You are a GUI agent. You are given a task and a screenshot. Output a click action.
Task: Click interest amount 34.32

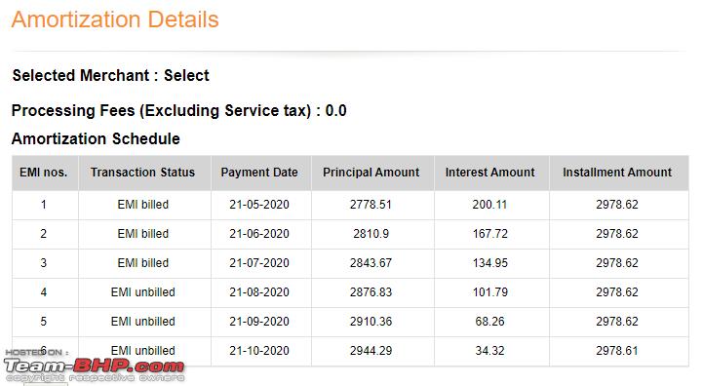489,351
